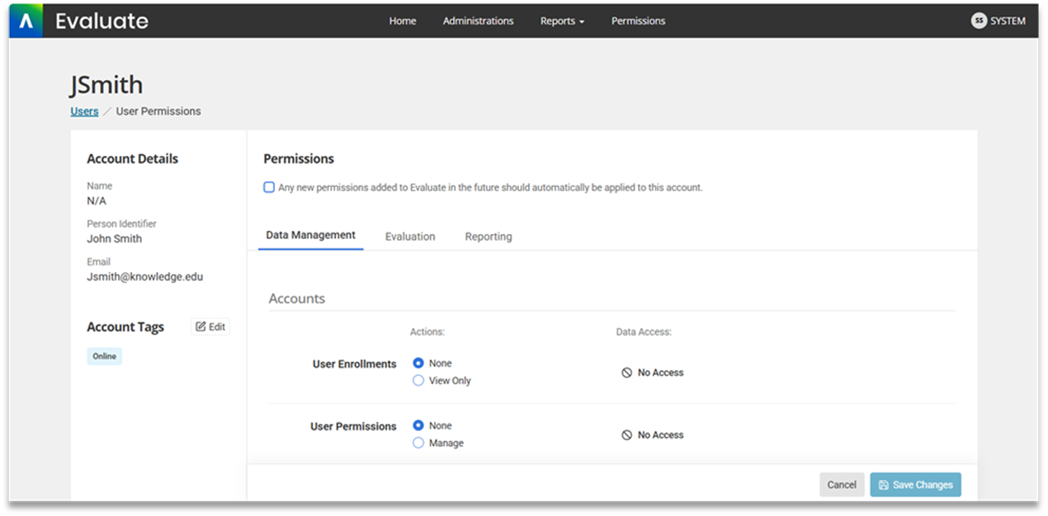Select View Only for User Enrollments

click(x=418, y=380)
